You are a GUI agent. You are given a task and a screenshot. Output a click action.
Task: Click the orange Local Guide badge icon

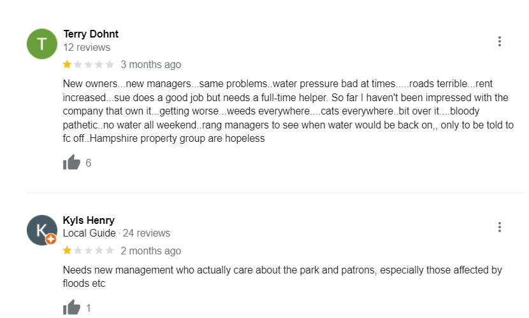tap(51, 239)
